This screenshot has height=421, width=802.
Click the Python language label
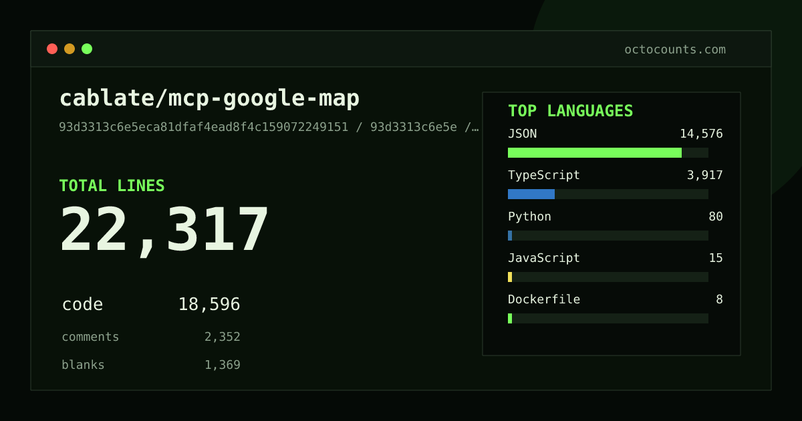pos(529,217)
